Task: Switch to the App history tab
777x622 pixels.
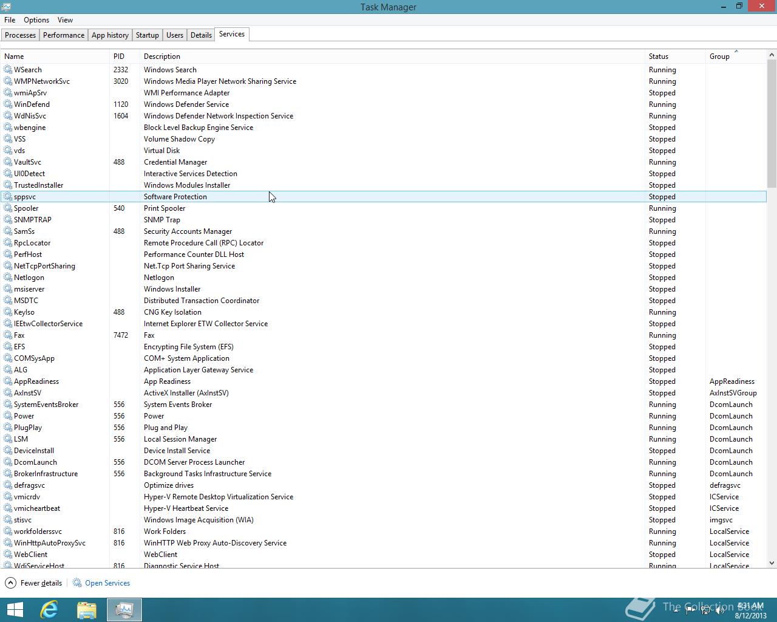Action: (110, 35)
